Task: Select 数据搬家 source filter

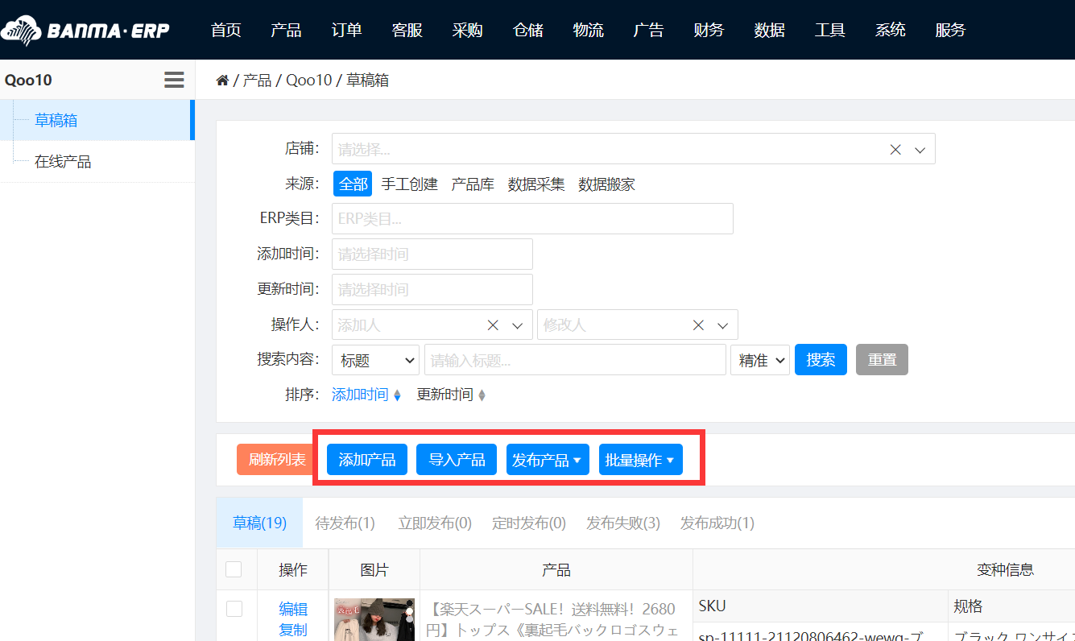Action: [x=606, y=184]
